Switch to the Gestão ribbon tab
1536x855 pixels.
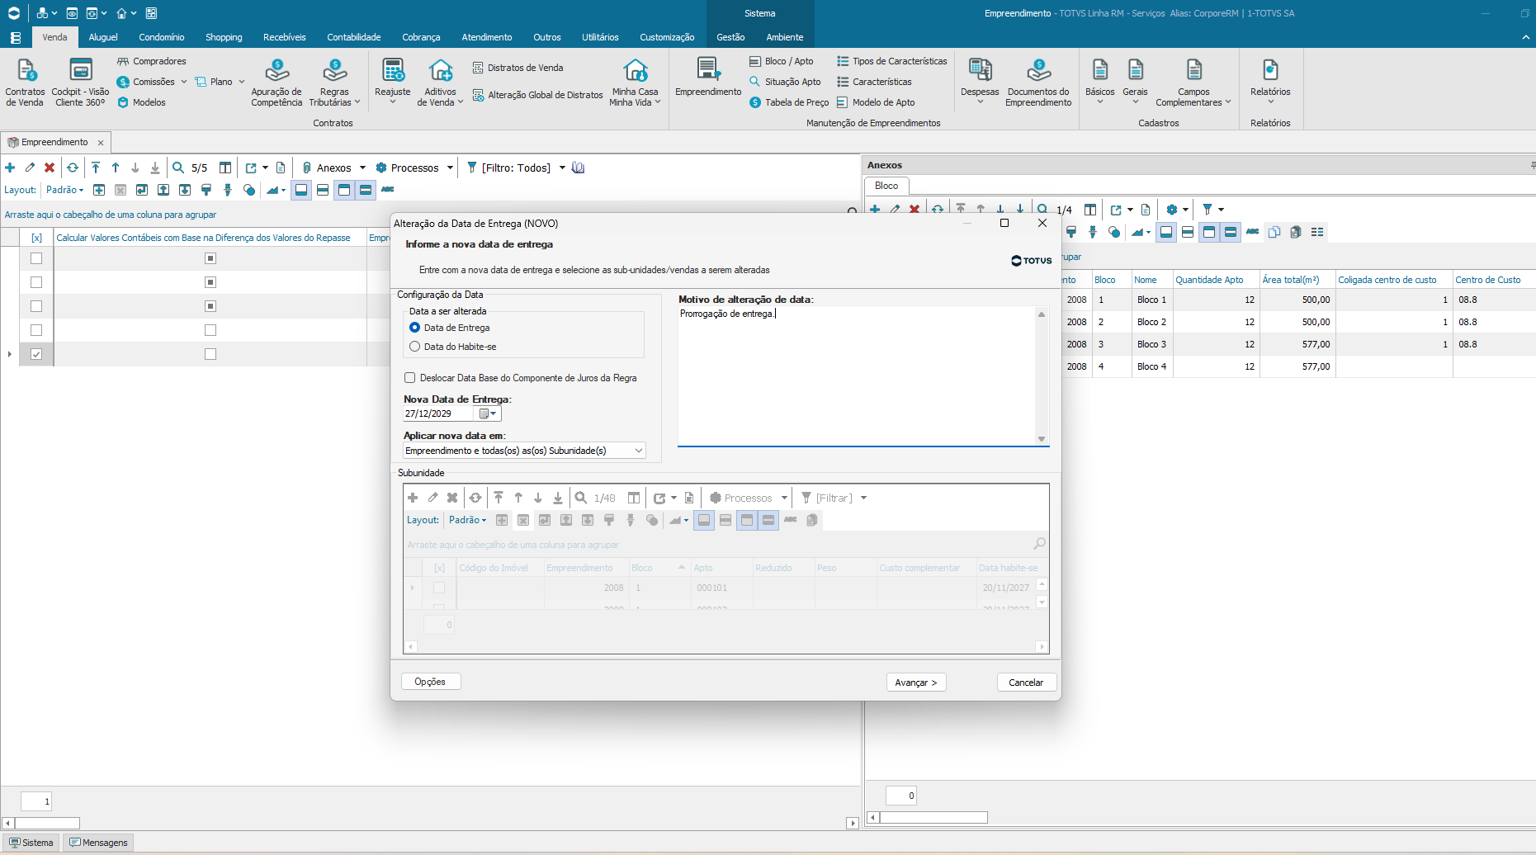tap(730, 37)
